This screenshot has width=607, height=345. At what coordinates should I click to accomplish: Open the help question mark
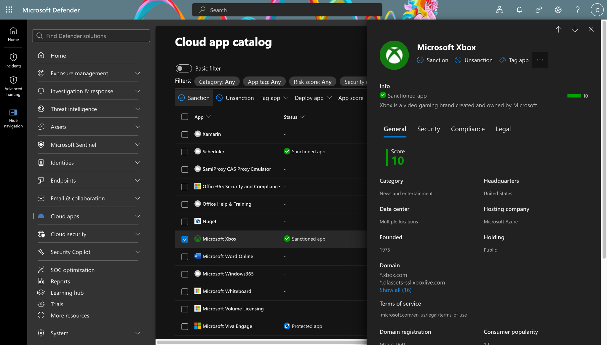577,10
